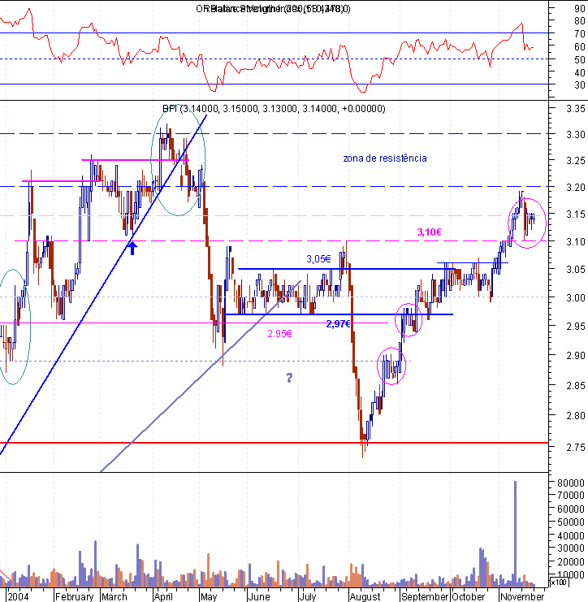Click the 'June' month label
Screen dimensions: 588x602
[x=259, y=596]
